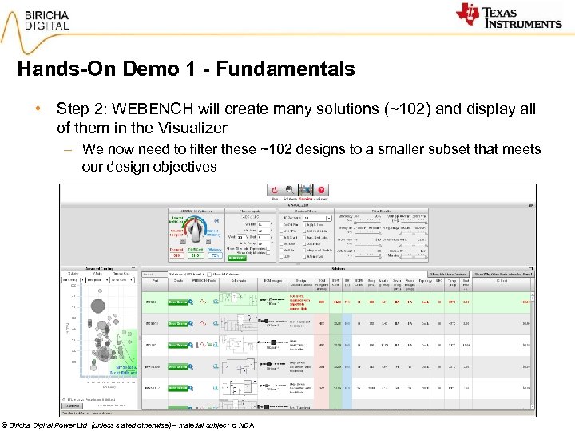The image size is (575, 431).
Task: Open the IC Package dropdown in Feature Filters
Action: click(318, 218)
